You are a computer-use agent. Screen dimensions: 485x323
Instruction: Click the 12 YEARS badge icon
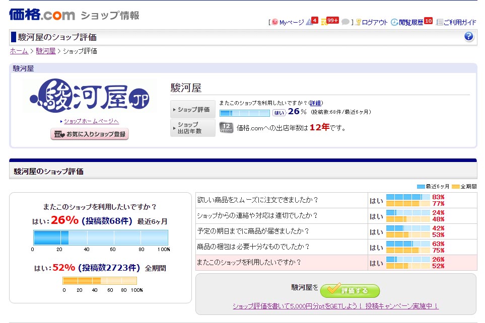[x=226, y=127]
